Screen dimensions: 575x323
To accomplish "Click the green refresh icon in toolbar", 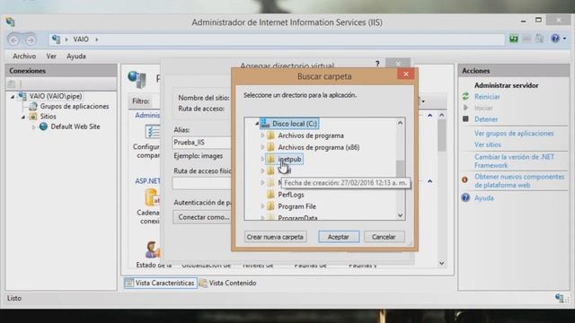I will coord(513,39).
